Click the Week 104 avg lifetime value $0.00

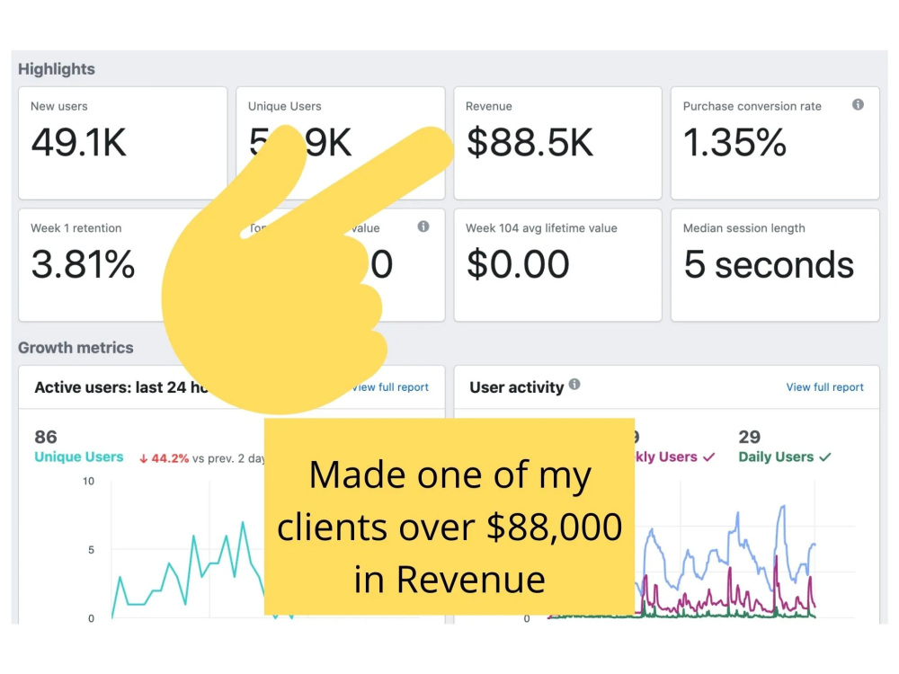pyautogui.click(x=518, y=265)
